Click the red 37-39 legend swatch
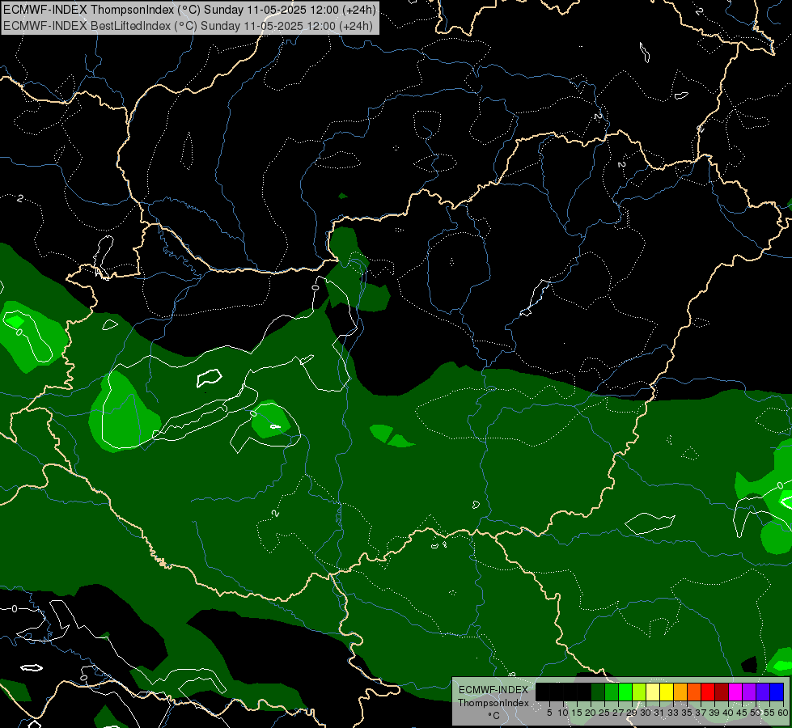This screenshot has height=728, width=792. [708, 692]
